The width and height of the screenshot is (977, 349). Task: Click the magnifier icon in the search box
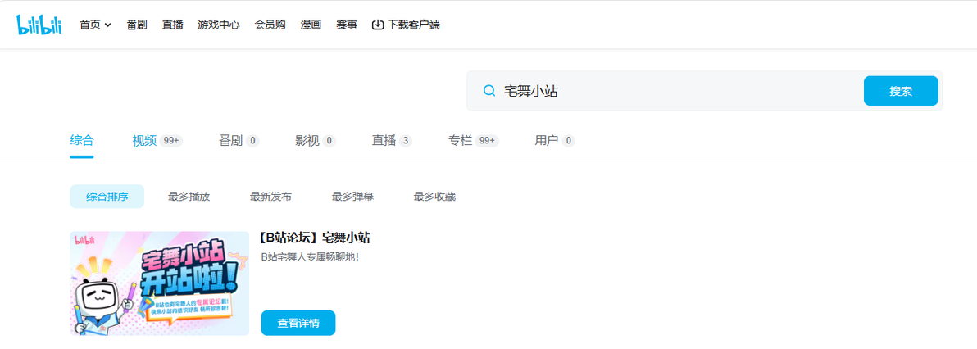tap(489, 91)
